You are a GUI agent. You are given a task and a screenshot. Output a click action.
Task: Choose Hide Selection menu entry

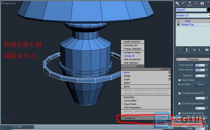click(x=131, y=63)
